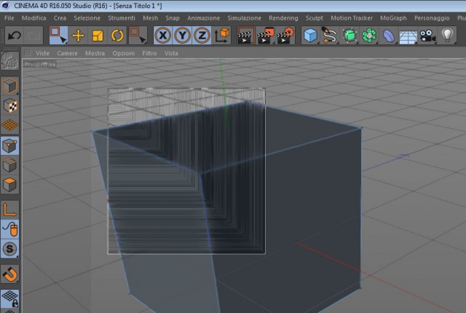Expand the spline Pen tool dropdown
Image resolution: width=466 pixels, height=313 pixels.
[330, 36]
